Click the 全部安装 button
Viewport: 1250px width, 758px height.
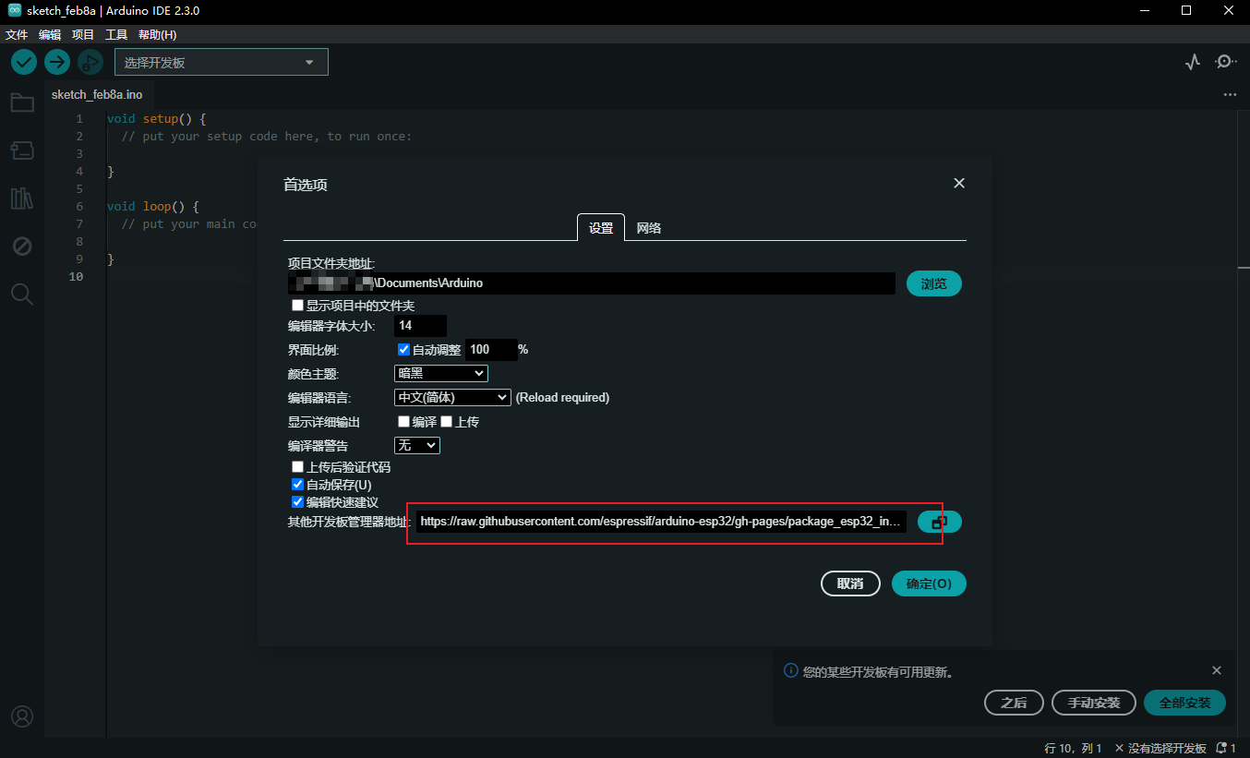[1184, 703]
